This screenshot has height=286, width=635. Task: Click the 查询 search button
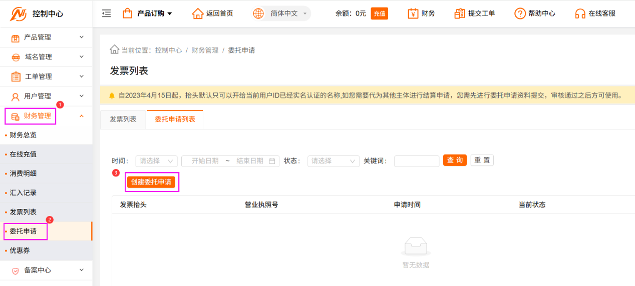tap(455, 160)
